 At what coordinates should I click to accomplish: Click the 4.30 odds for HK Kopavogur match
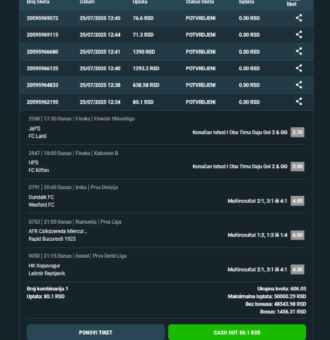coord(297,269)
